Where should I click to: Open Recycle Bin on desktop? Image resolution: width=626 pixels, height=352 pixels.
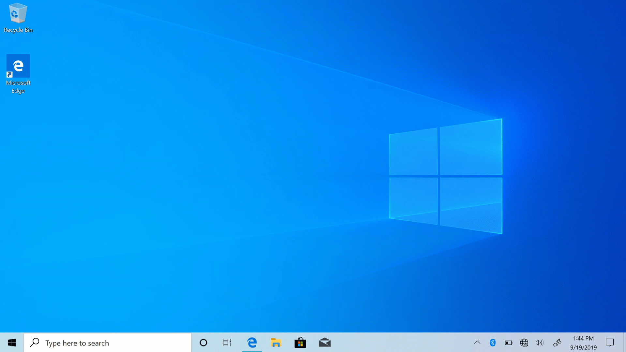[18, 17]
